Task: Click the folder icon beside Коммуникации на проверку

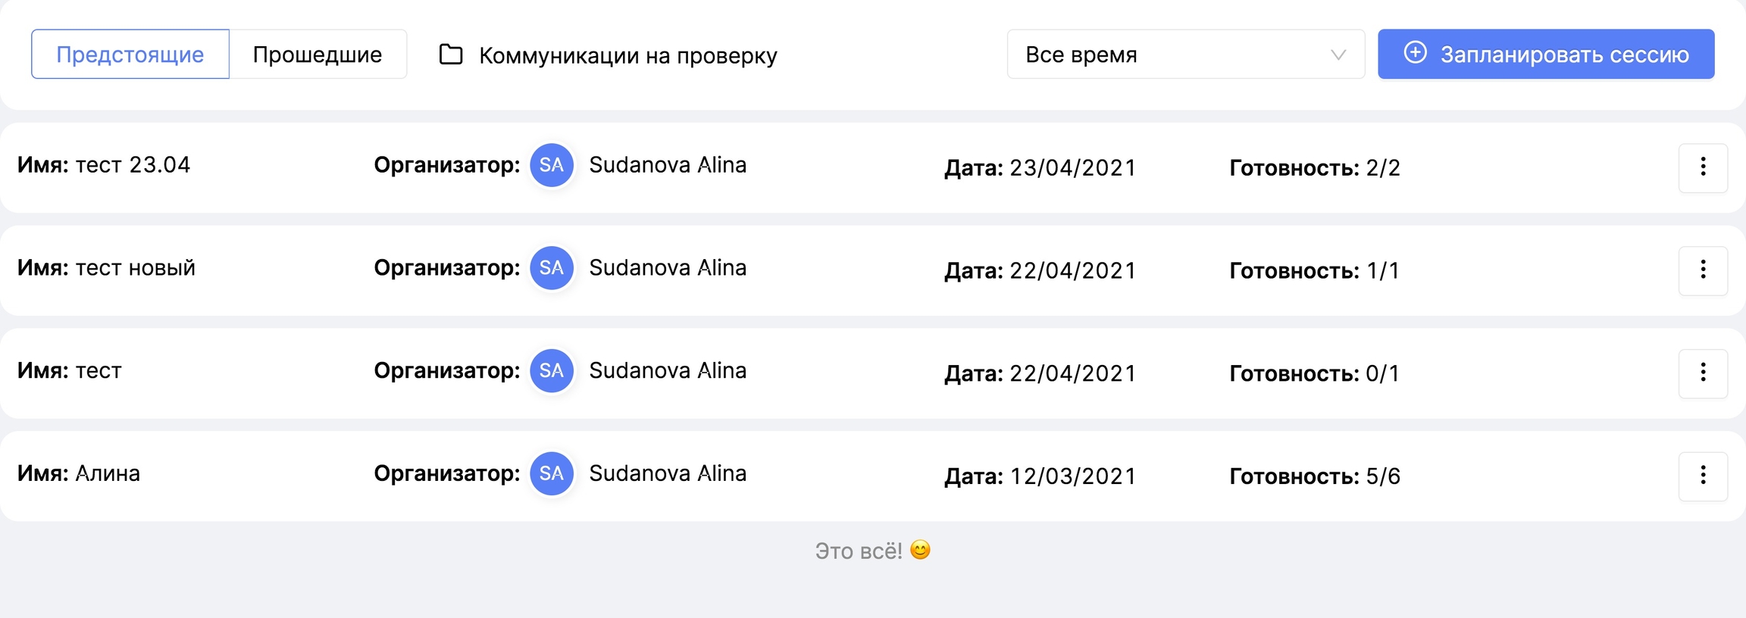Action: pyautogui.click(x=451, y=55)
